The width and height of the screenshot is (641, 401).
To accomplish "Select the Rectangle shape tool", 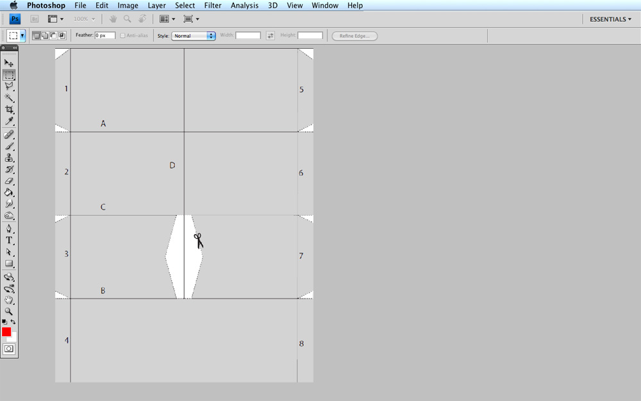I will (x=9, y=264).
